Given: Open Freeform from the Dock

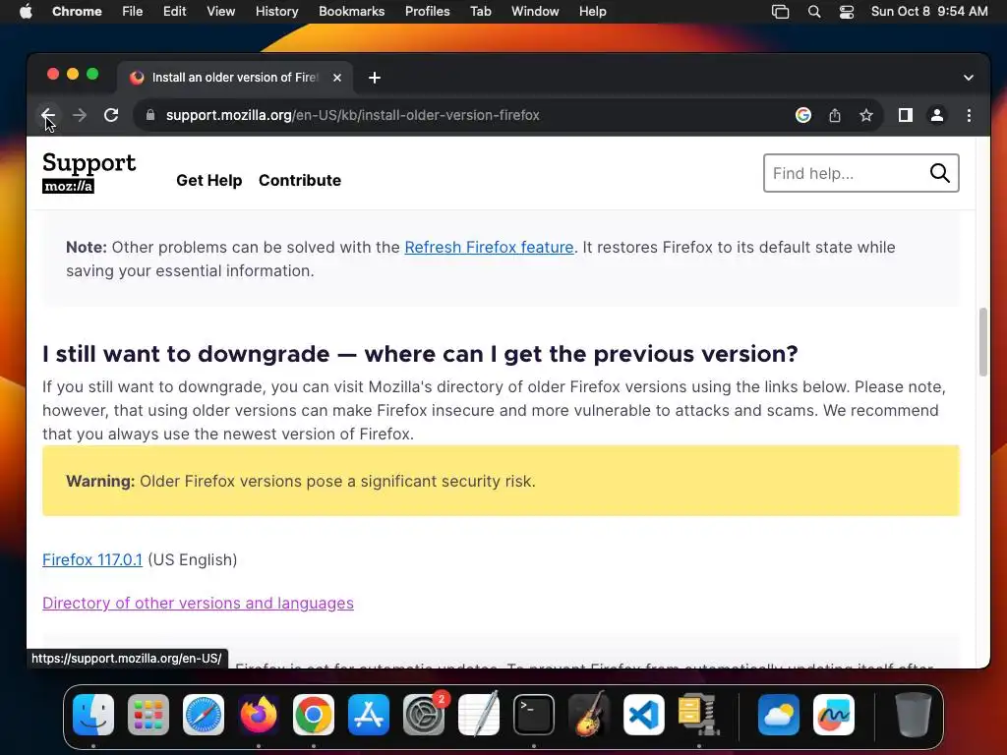Looking at the screenshot, I should [834, 715].
